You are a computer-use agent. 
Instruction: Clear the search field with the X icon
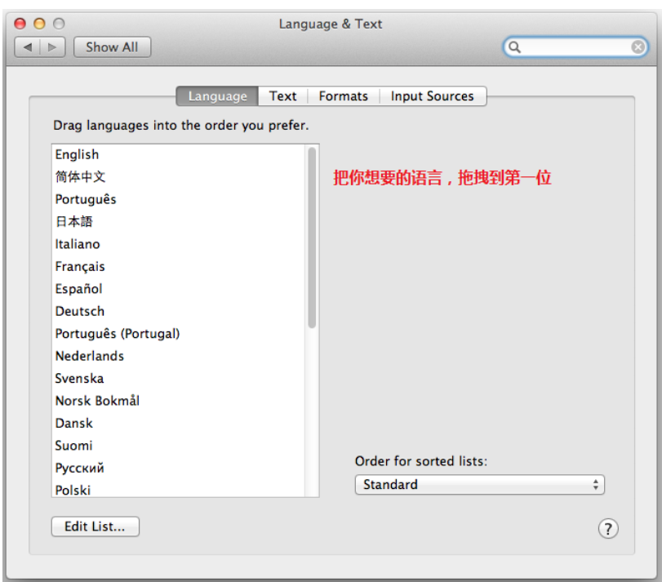(638, 47)
